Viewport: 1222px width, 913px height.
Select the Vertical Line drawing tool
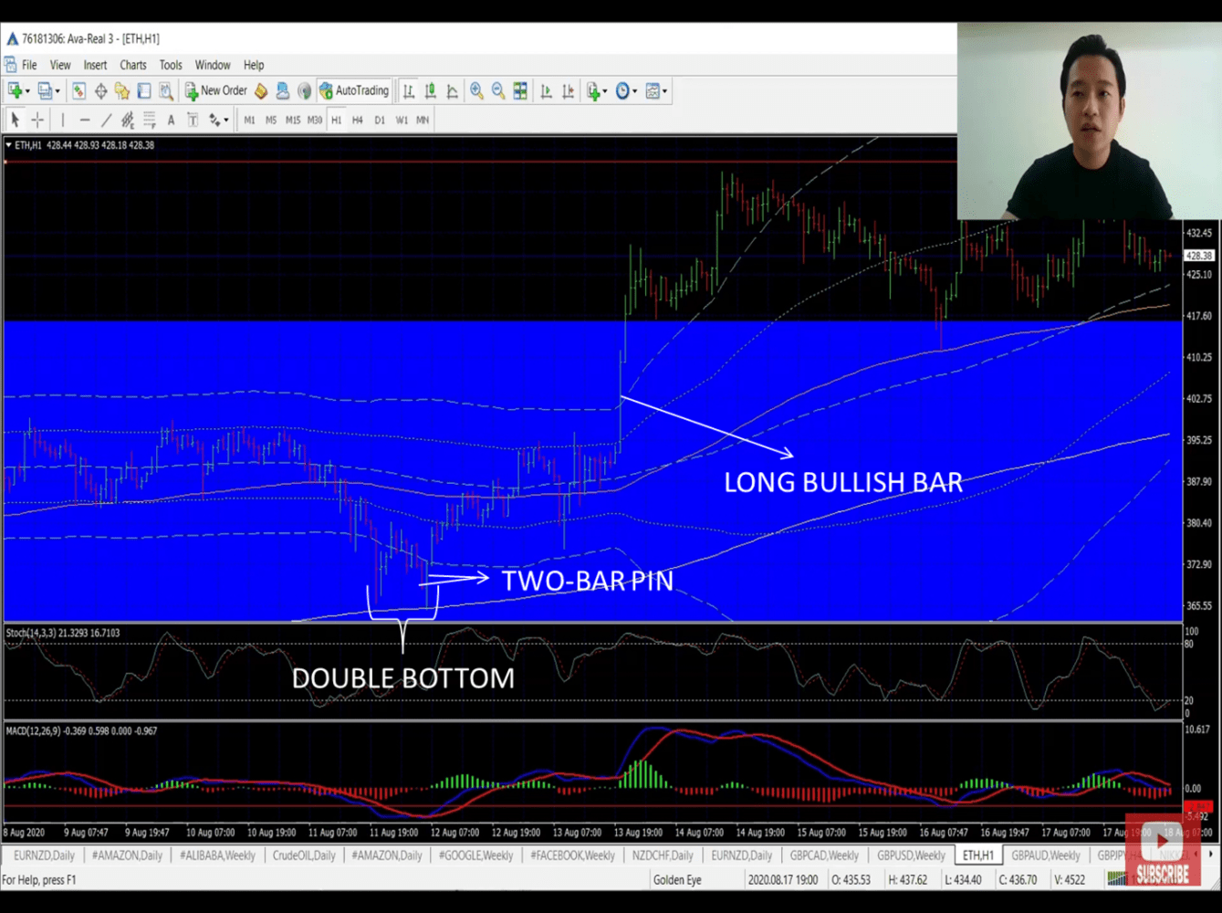[x=63, y=120]
